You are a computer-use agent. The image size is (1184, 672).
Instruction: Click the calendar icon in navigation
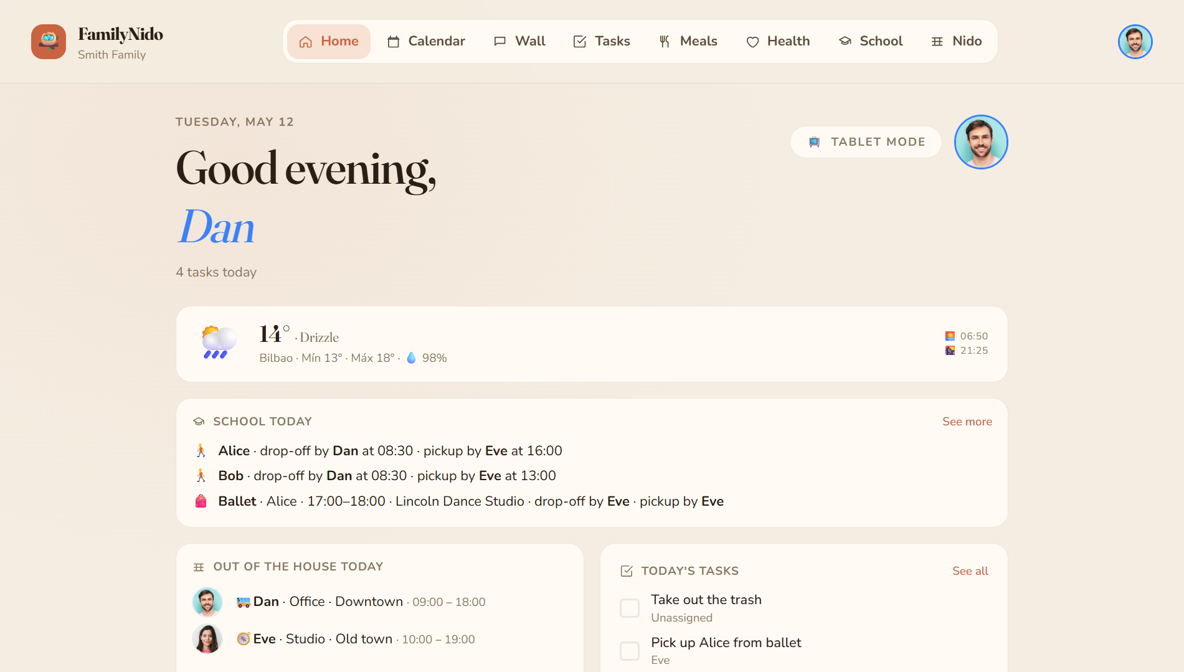393,42
